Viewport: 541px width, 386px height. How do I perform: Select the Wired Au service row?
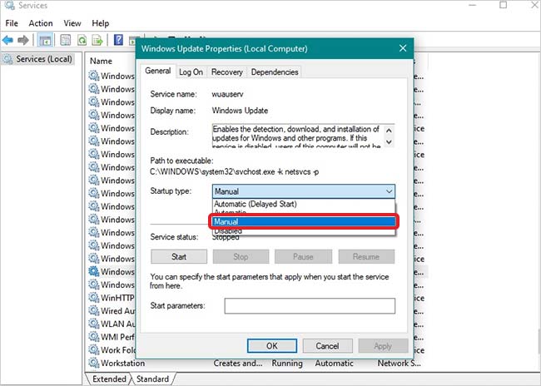pyautogui.click(x=112, y=310)
